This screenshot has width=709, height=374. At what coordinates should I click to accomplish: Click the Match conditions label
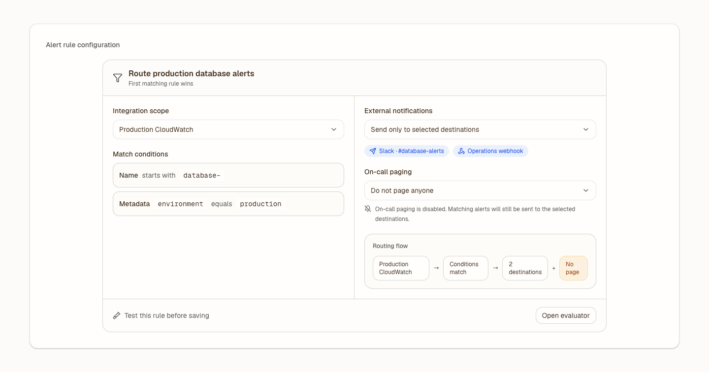point(140,154)
